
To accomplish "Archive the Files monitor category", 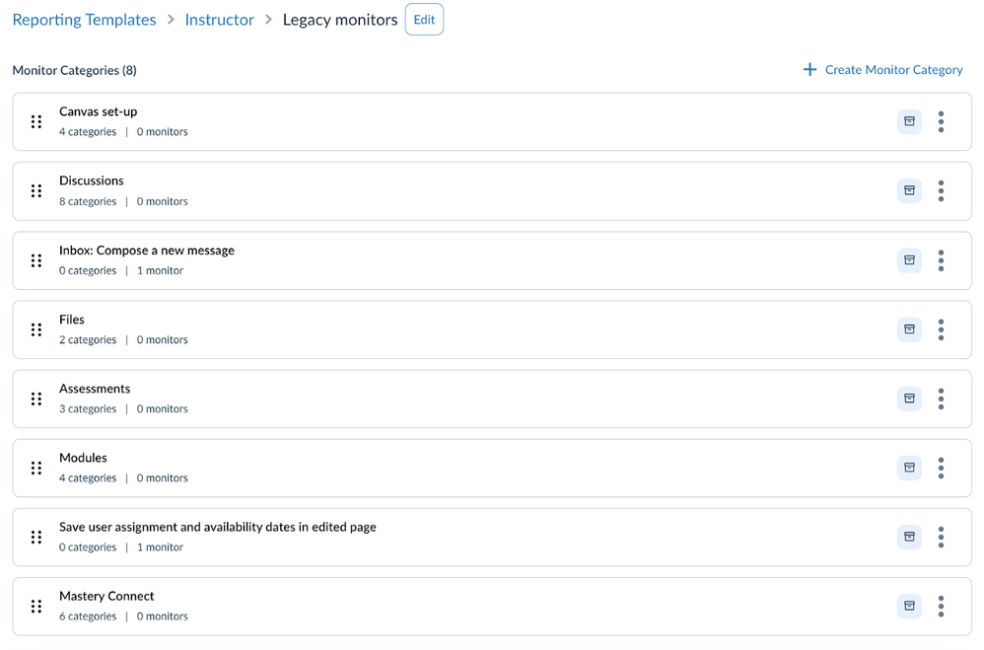I will 909,329.
